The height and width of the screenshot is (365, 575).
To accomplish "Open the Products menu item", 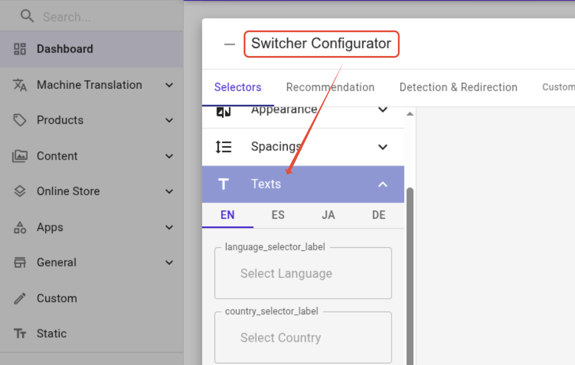I will point(60,120).
